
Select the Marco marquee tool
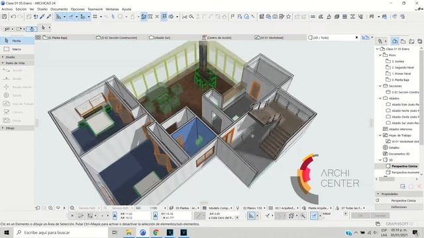(17, 49)
